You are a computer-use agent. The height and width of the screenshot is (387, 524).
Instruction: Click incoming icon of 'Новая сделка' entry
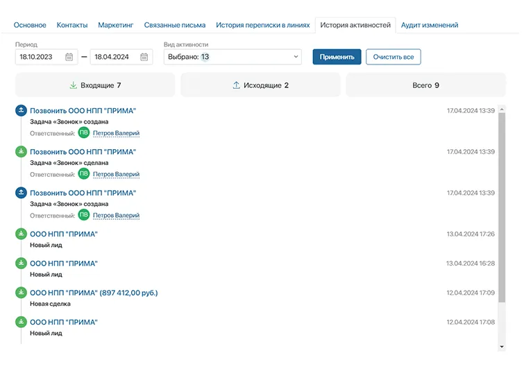click(x=21, y=293)
